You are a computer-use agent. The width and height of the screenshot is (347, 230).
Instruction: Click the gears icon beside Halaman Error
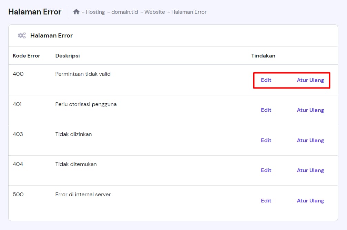[x=22, y=35]
